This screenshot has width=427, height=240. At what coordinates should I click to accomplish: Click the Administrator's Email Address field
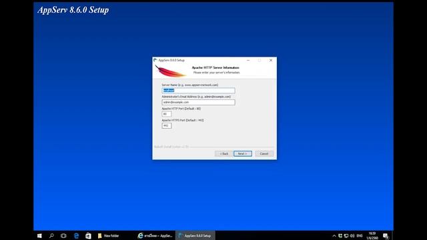198,102
